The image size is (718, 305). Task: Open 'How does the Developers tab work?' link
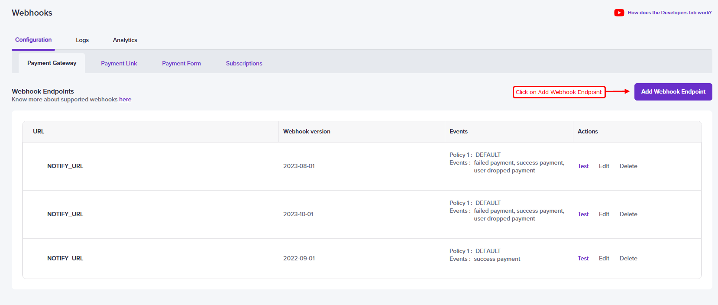point(669,13)
